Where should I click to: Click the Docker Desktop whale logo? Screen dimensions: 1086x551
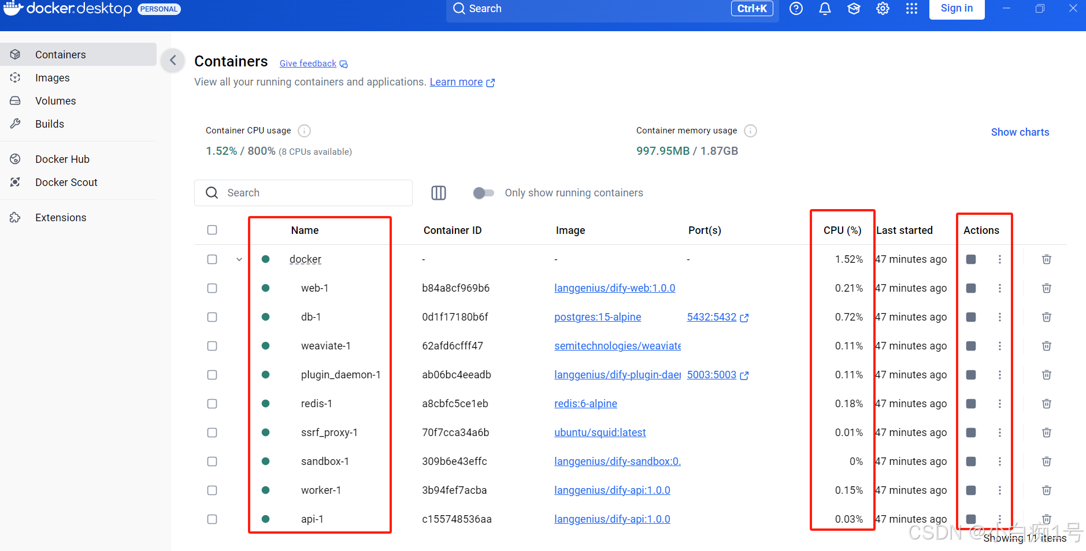13,8
